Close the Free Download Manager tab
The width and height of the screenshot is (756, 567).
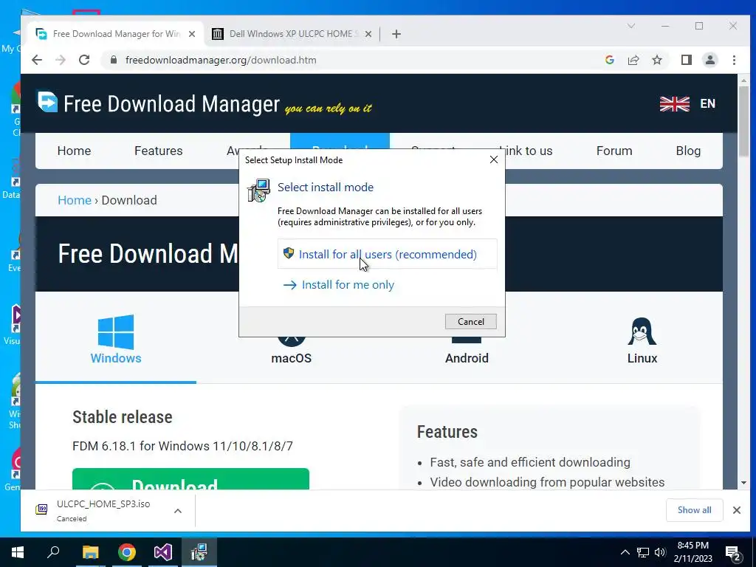tap(192, 34)
